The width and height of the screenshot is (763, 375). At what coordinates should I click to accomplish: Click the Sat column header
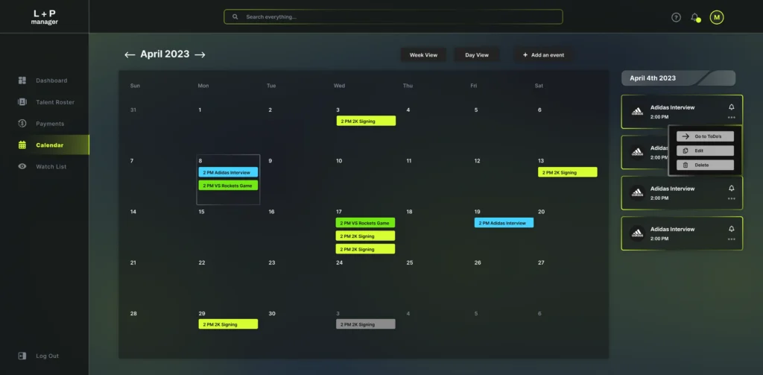pyautogui.click(x=539, y=86)
